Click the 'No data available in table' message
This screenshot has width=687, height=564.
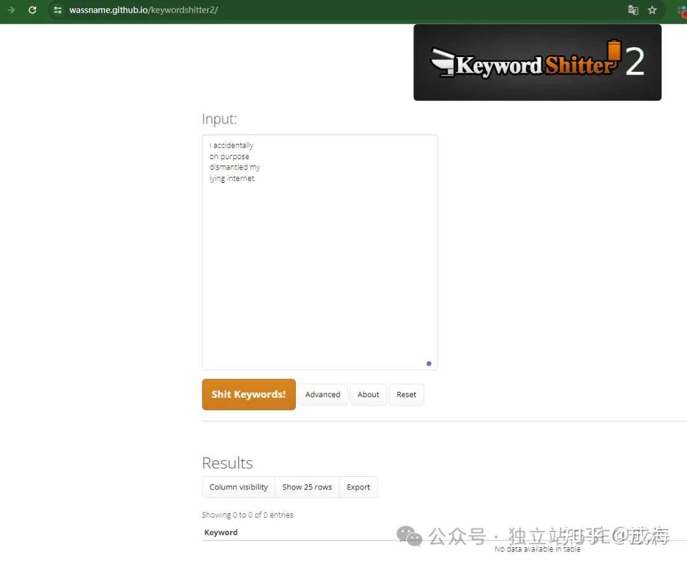(x=537, y=549)
